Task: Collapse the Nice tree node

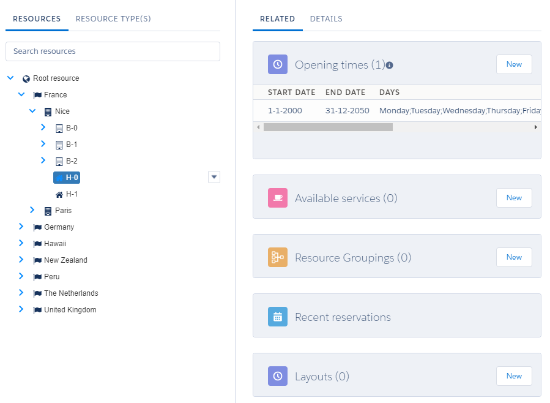Action: coord(32,111)
